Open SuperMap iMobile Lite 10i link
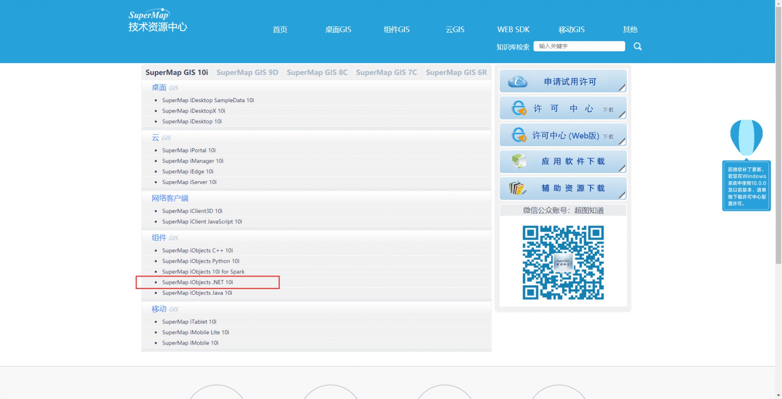The height and width of the screenshot is (399, 782). 195,332
